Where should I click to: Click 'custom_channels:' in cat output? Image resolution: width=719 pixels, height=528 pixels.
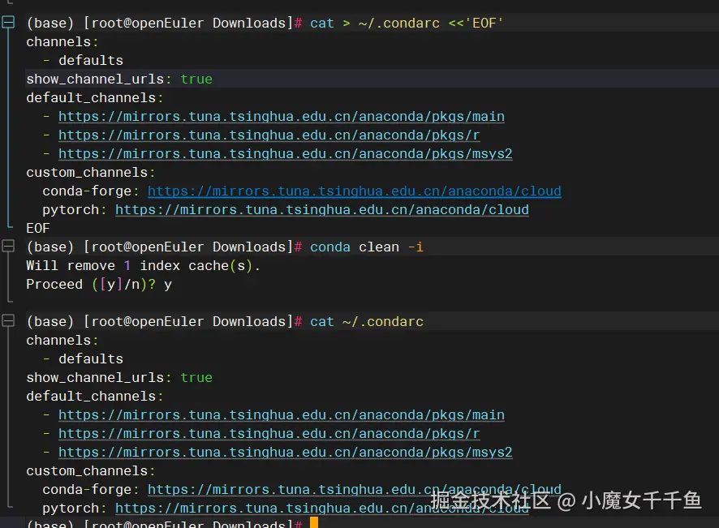(x=91, y=471)
